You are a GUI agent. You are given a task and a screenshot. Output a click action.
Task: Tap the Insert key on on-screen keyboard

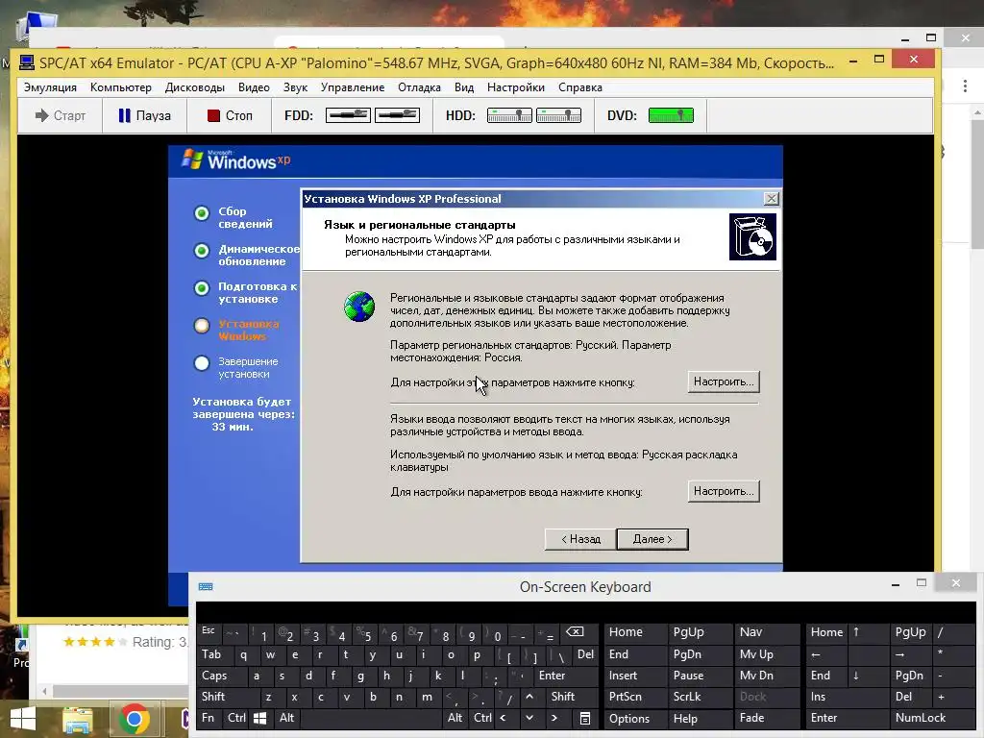[x=636, y=676]
